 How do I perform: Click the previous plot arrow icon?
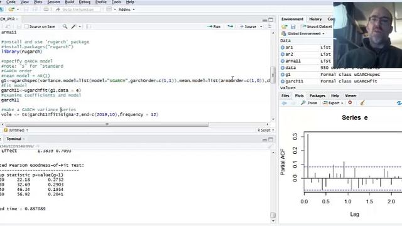[x=284, y=103]
